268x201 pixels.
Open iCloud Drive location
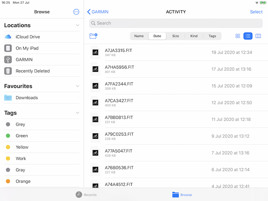point(27,37)
